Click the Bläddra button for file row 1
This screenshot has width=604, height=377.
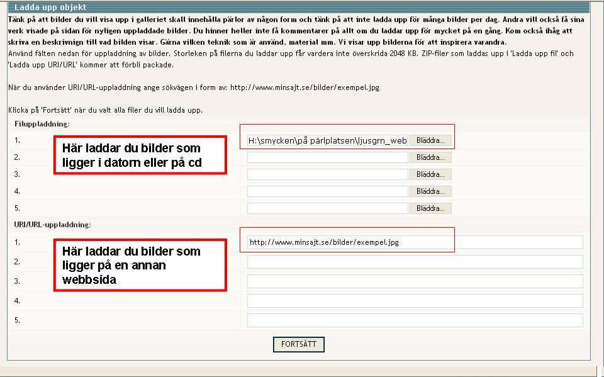(430, 140)
